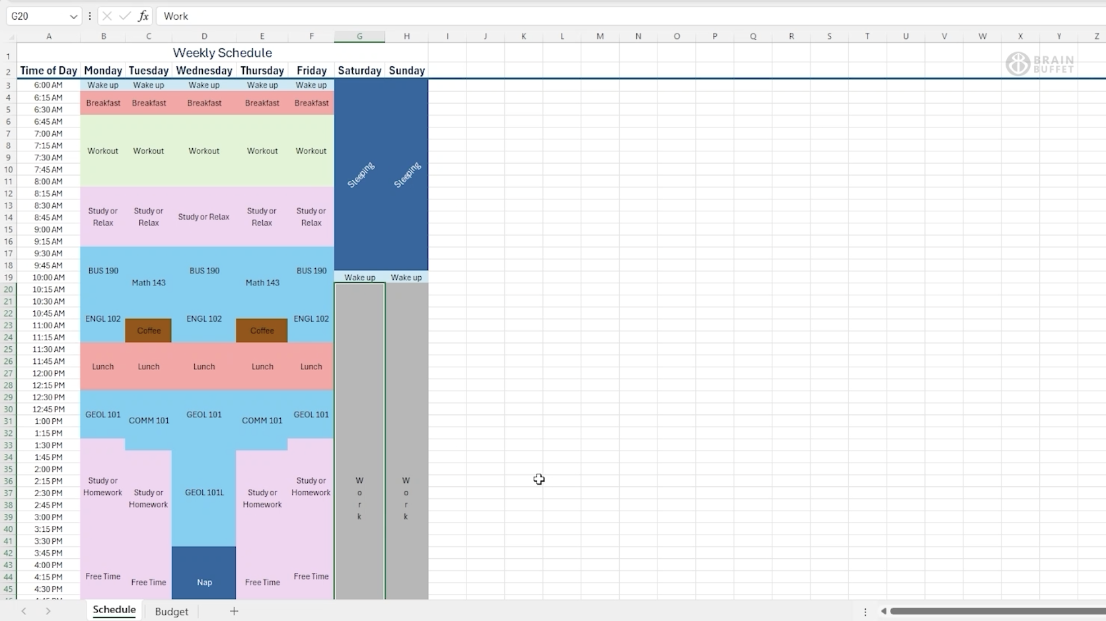This screenshot has height=621, width=1106.
Task: Select the Weekly Schedule title cell
Action: 222,53
